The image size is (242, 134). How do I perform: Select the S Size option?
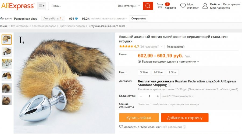click(x=144, y=73)
